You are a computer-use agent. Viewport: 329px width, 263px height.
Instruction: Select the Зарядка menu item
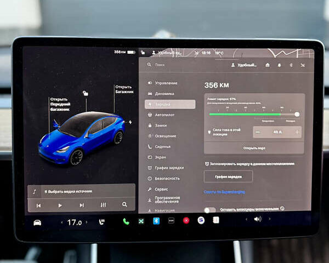[x=170, y=104]
